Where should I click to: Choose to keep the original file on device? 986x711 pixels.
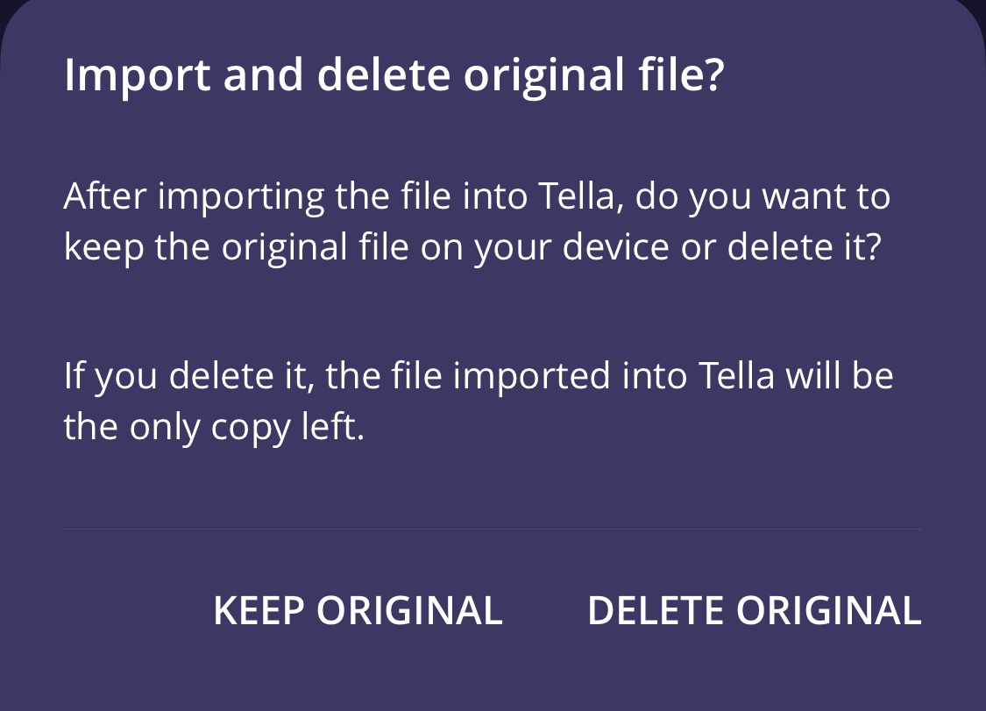click(x=358, y=610)
